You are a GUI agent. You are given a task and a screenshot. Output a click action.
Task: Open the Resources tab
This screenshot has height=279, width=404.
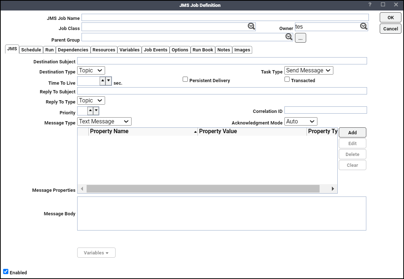[x=104, y=50]
